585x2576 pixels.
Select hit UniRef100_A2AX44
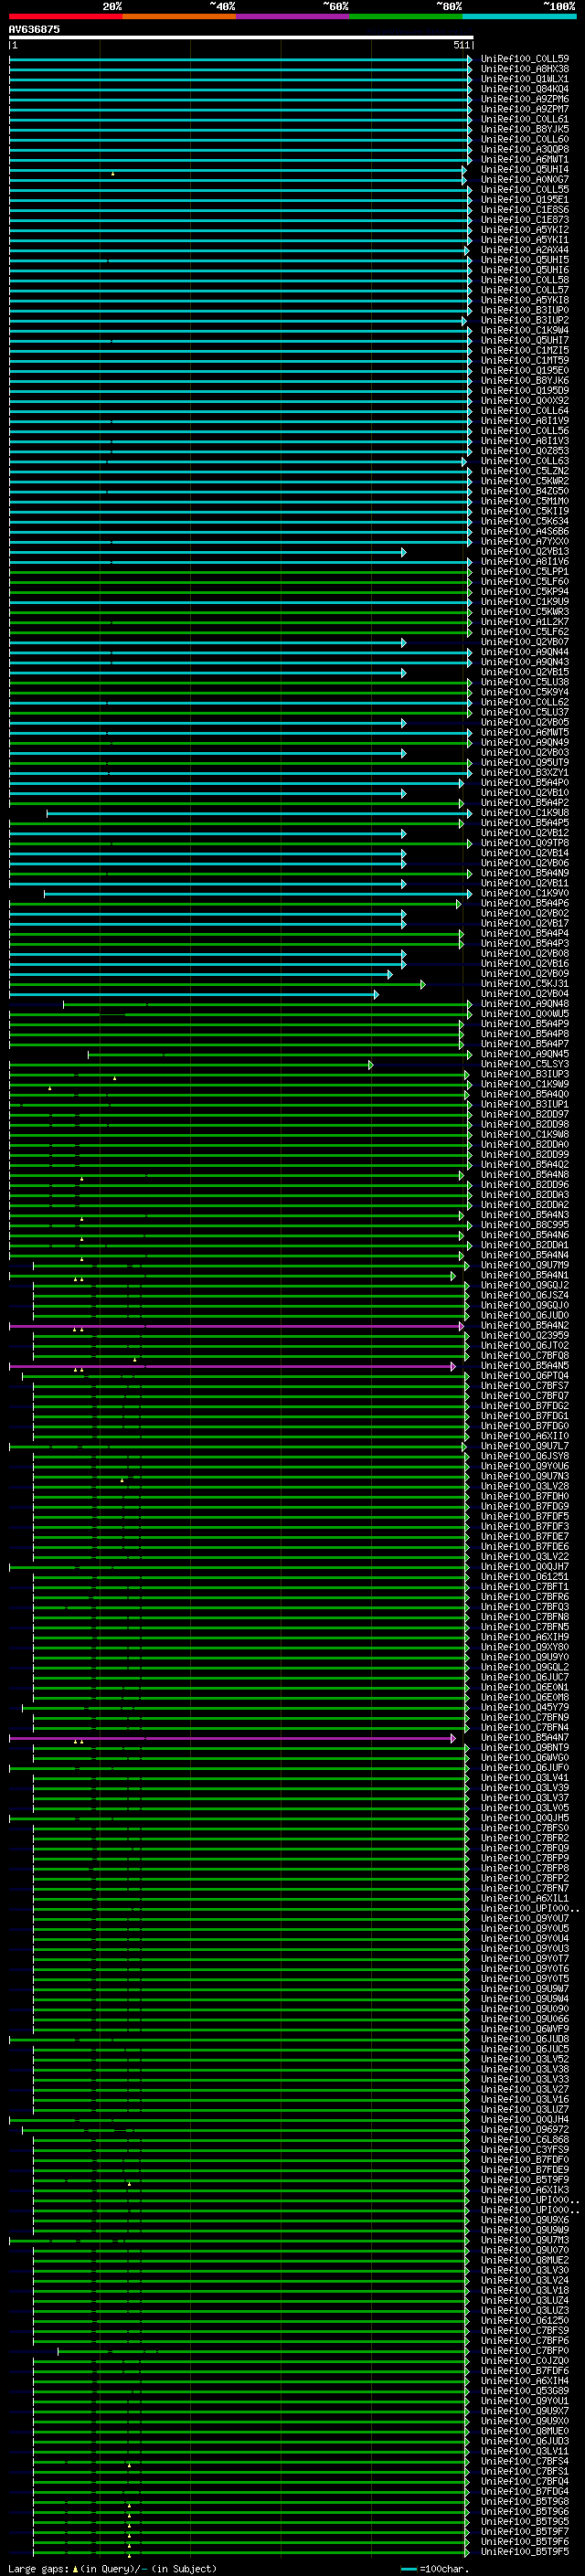[524, 250]
